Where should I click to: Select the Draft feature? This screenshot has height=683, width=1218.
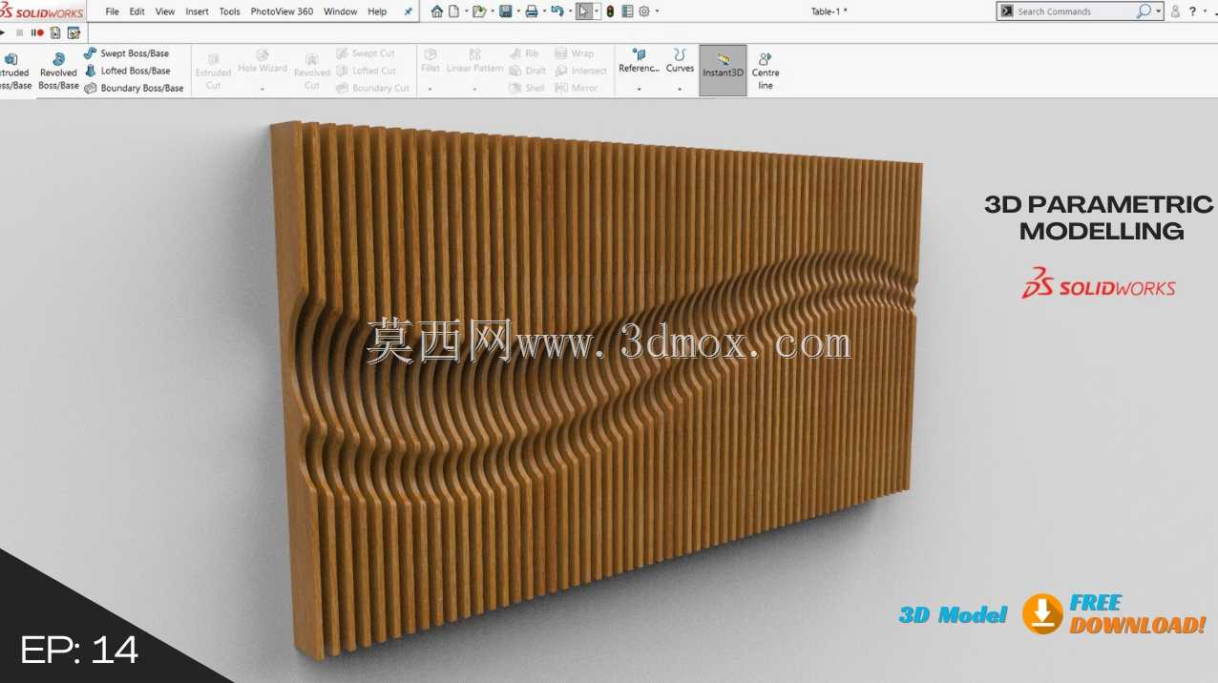(x=528, y=71)
